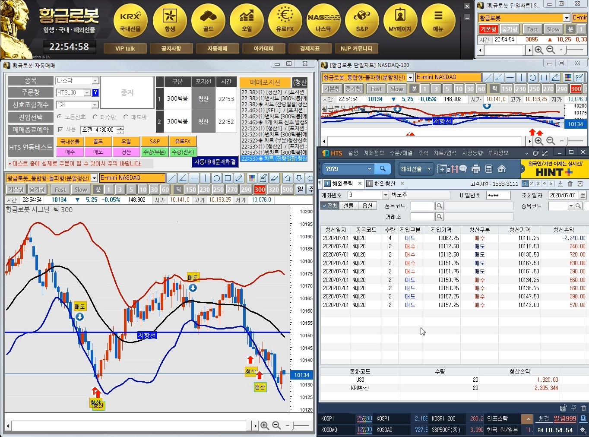Select the 옵션 filter toggle
The width and height of the screenshot is (589, 437).
pos(367,206)
